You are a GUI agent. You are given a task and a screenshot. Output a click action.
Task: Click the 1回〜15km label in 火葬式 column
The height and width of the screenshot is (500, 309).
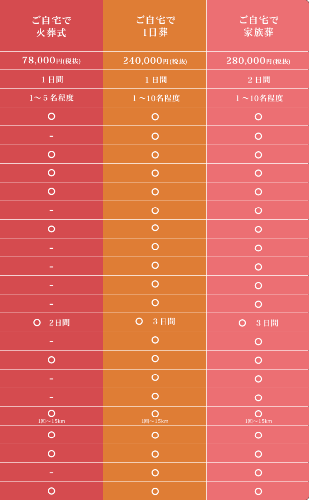(51, 421)
